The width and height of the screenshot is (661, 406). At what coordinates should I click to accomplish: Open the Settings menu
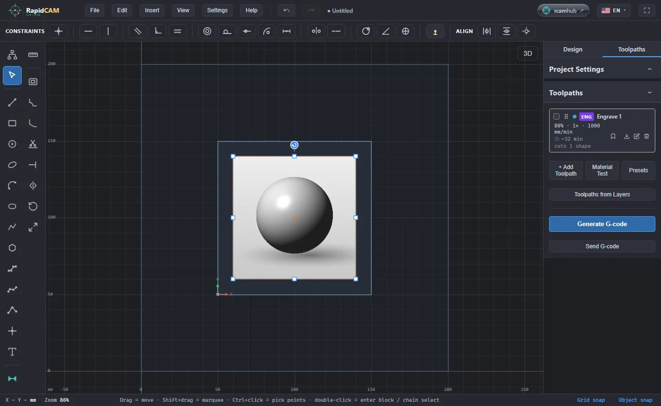coord(217,10)
